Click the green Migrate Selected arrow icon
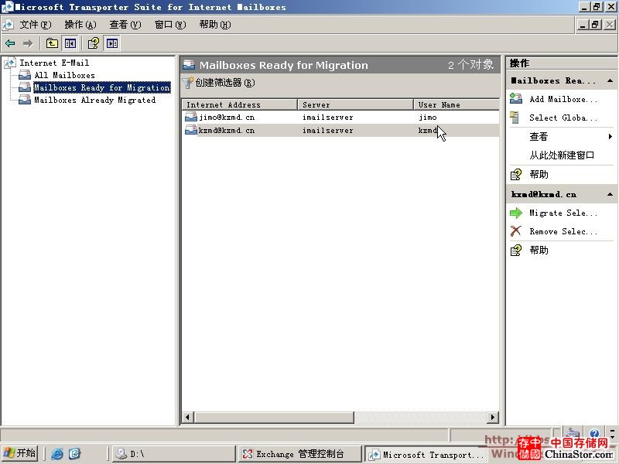 coord(516,213)
